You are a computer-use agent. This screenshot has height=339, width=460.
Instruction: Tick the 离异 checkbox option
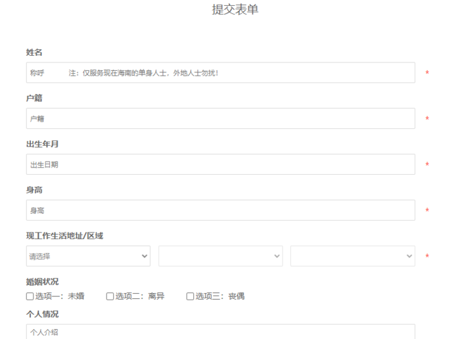pyautogui.click(x=110, y=296)
